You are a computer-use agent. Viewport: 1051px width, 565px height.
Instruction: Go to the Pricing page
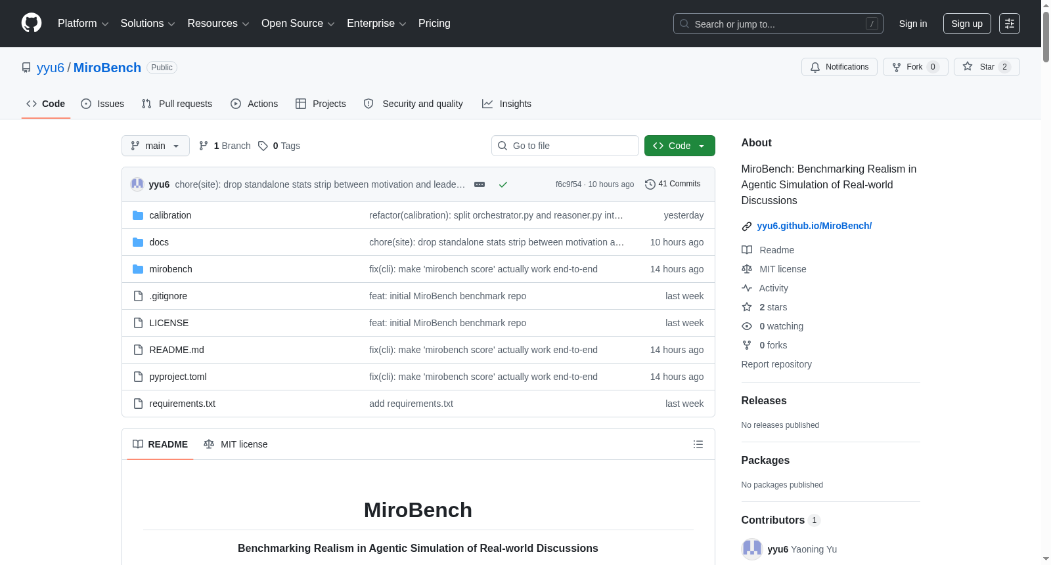tap(434, 24)
